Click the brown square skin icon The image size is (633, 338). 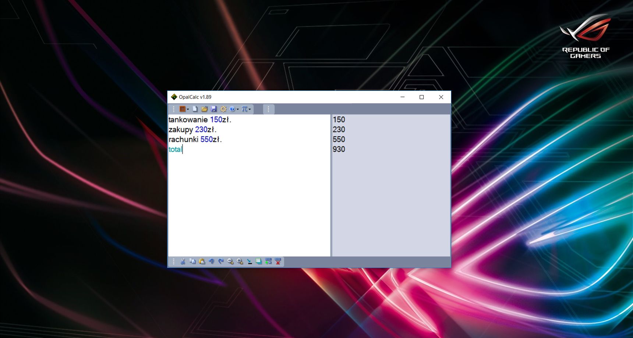point(182,109)
